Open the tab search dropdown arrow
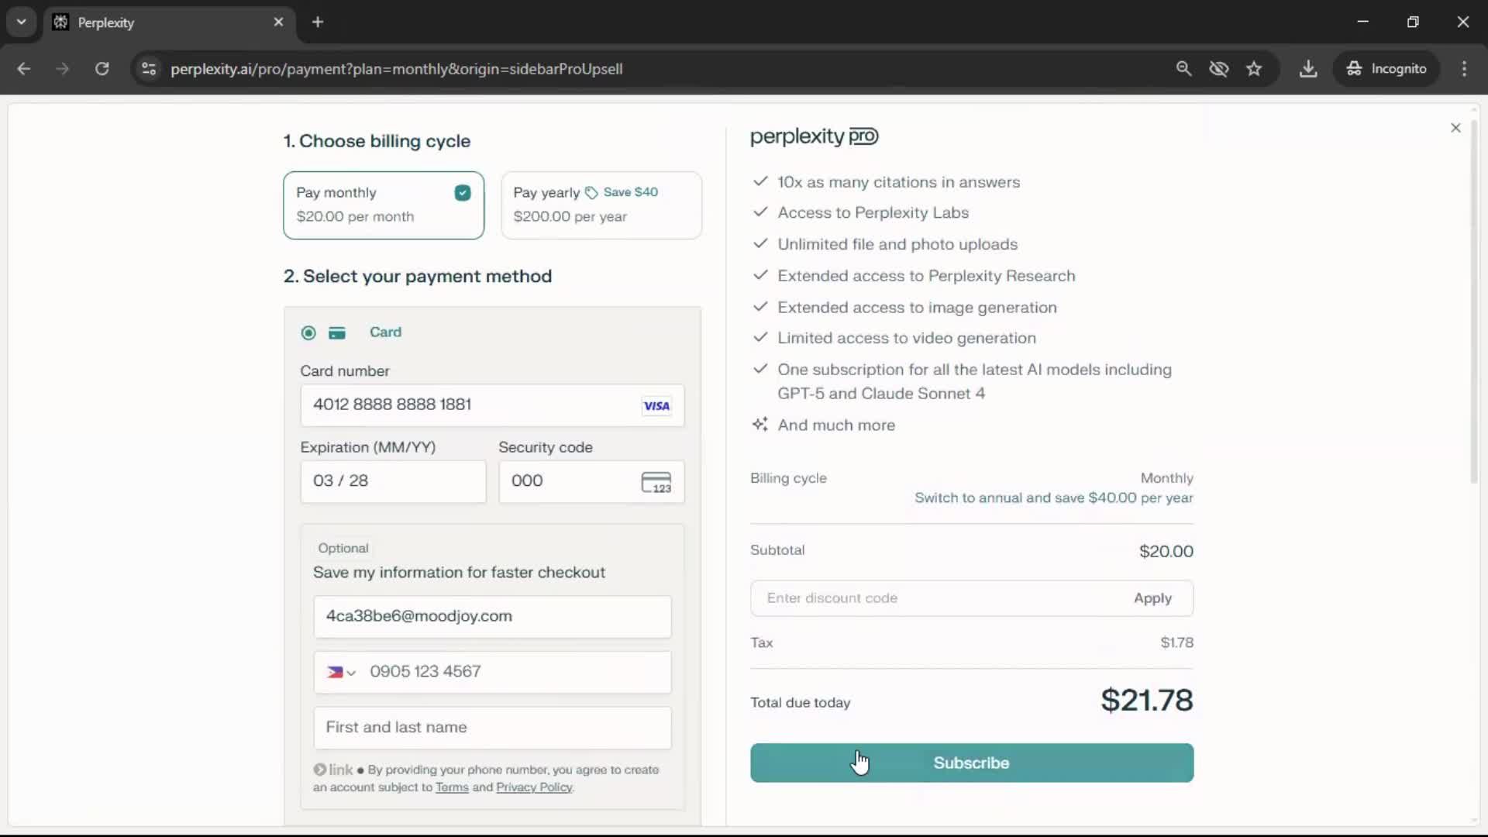 click(x=22, y=22)
